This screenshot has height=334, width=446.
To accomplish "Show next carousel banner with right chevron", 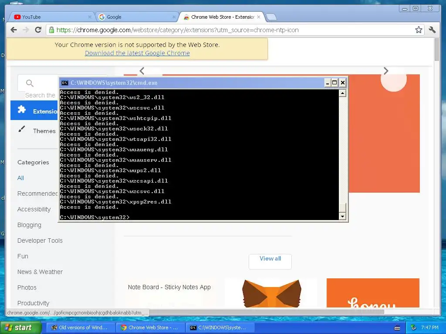I will point(386,71).
